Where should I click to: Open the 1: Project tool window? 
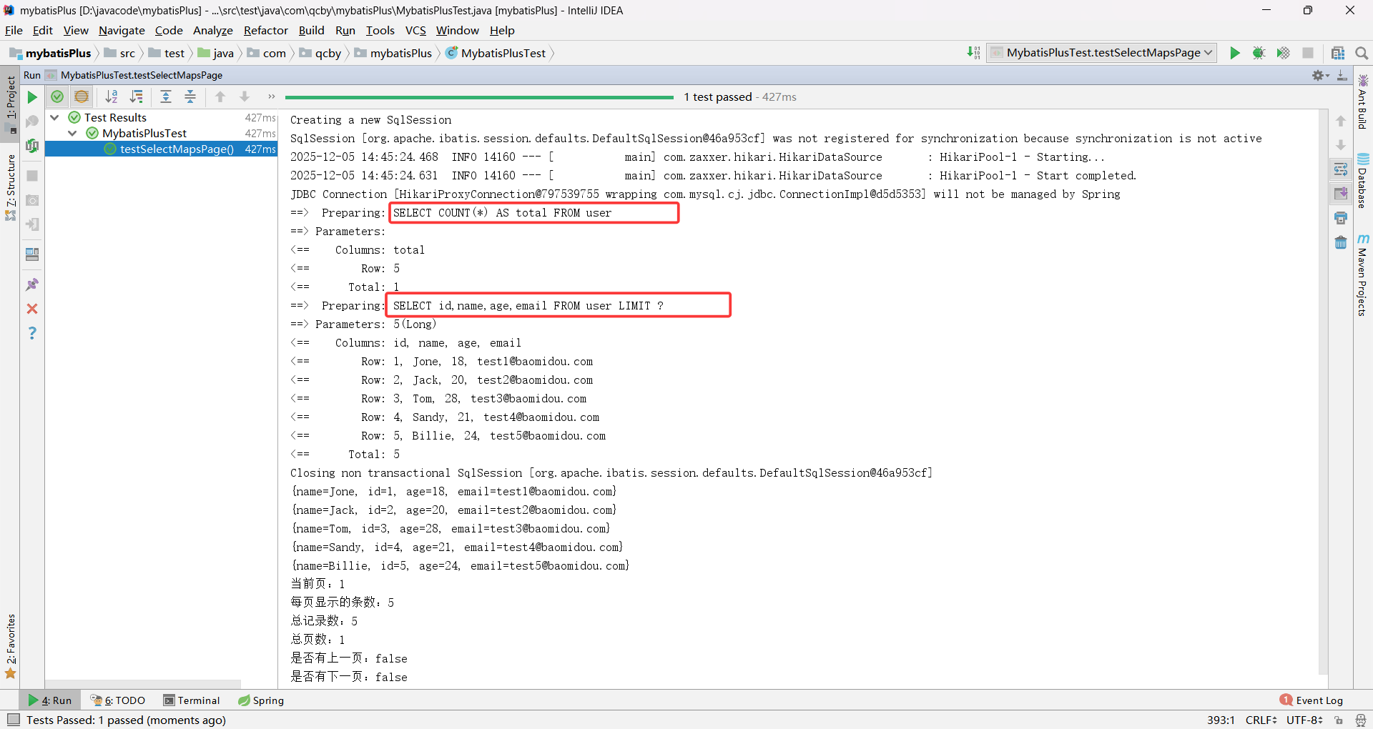tap(10, 104)
